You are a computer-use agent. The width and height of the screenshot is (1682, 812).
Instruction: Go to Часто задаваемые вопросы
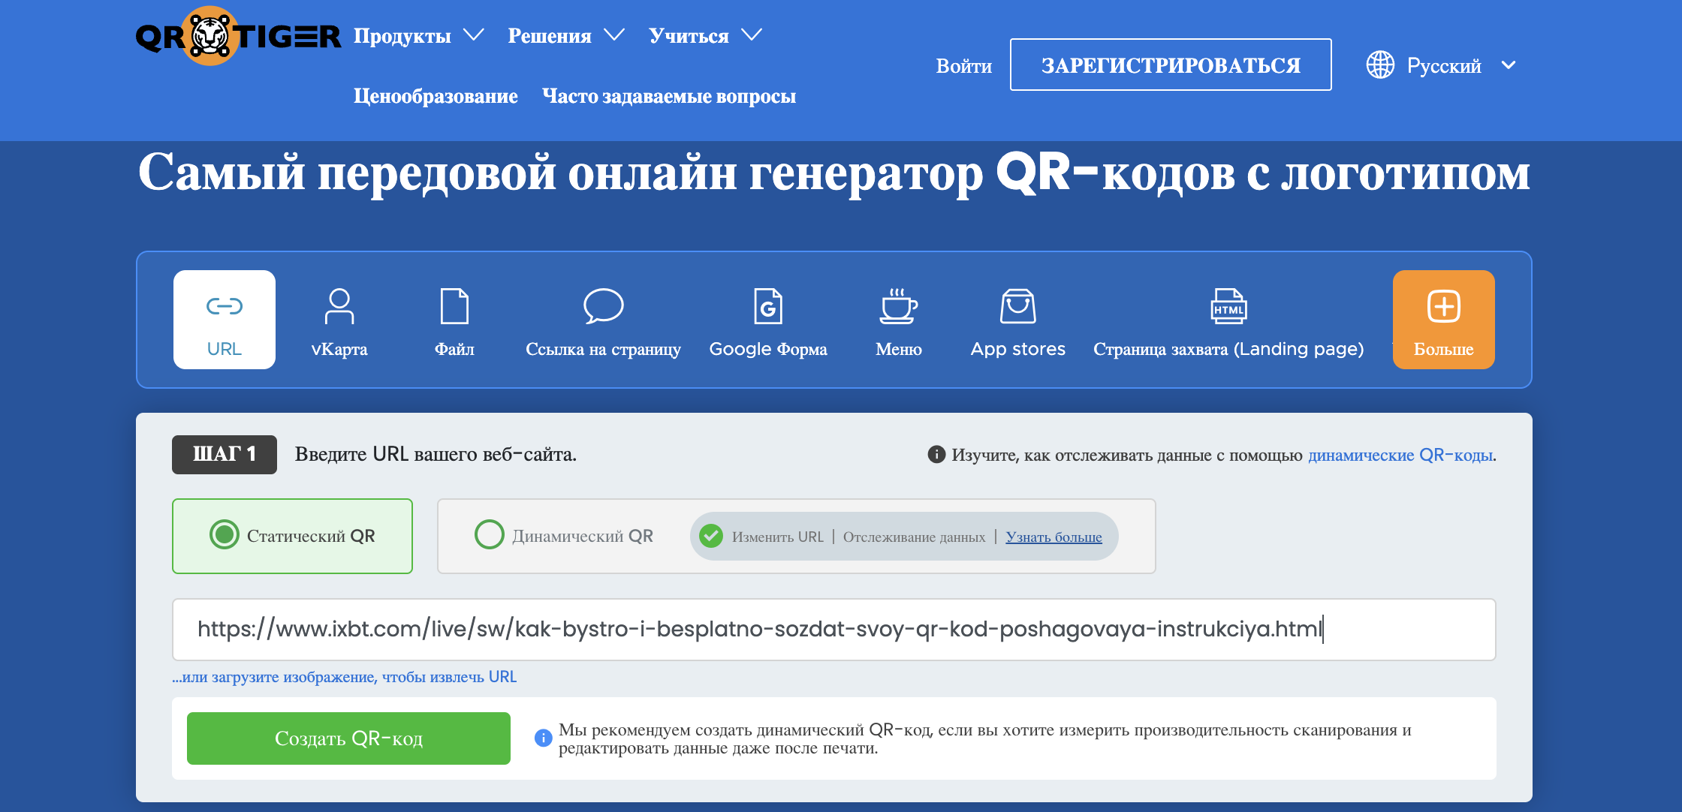click(668, 96)
